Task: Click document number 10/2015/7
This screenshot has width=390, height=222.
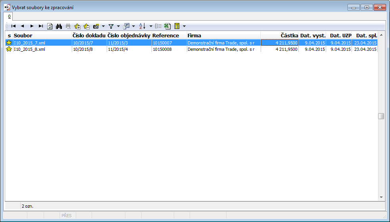Action: (83, 43)
